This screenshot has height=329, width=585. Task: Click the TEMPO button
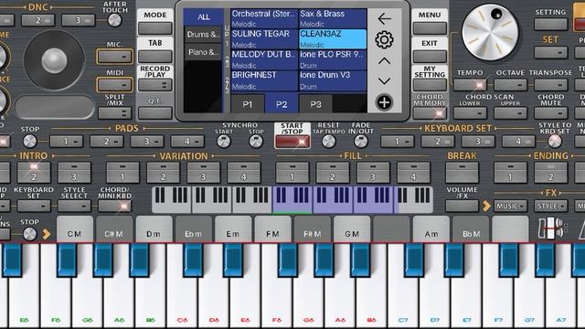click(470, 85)
